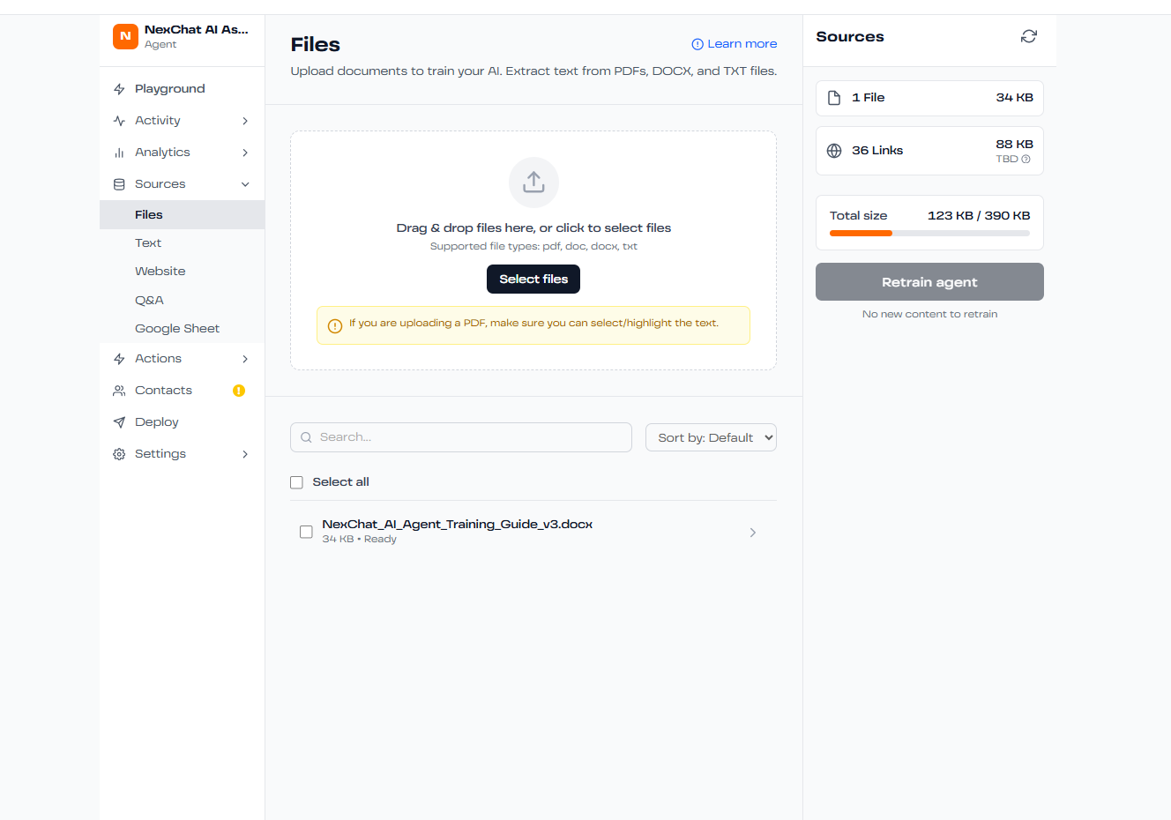Viewport: 1171px width, 820px height.
Task: Click the upload arrow icon in drop zone
Action: [533, 183]
